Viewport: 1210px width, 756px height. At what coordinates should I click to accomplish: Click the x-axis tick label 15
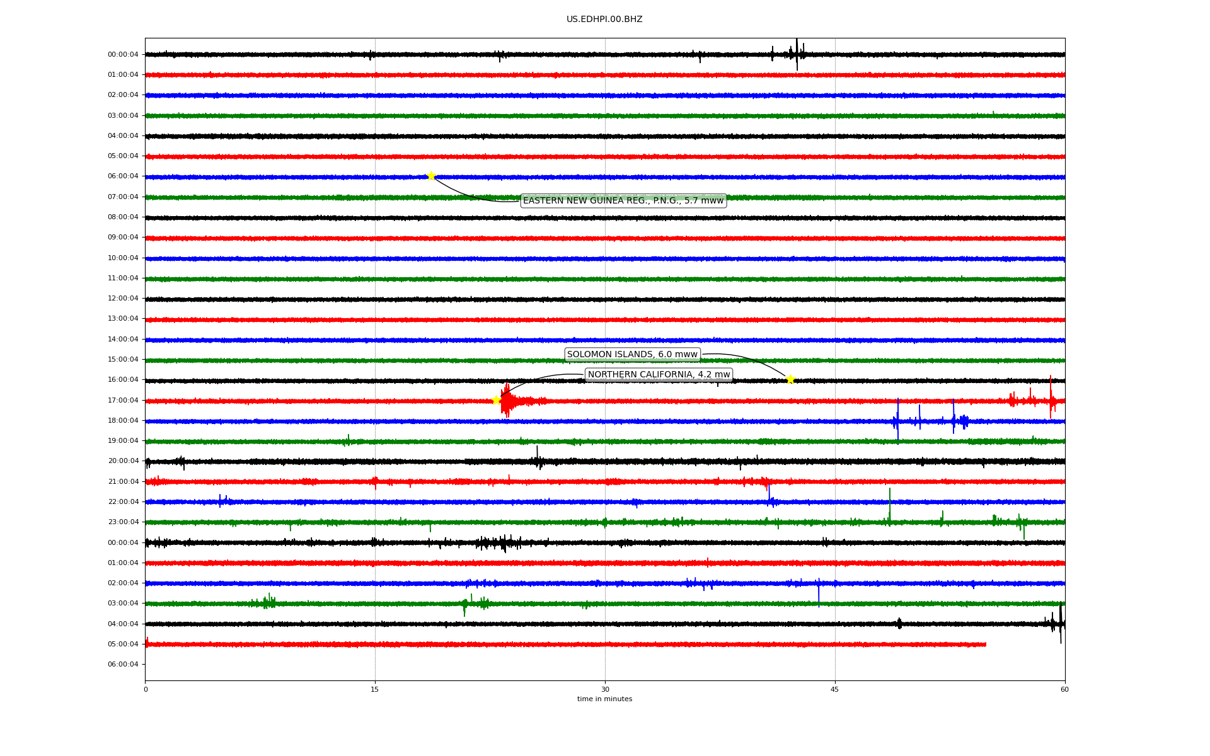point(375,689)
